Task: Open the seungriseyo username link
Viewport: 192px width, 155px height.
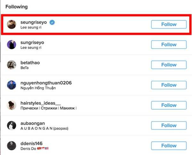Action: (33, 22)
